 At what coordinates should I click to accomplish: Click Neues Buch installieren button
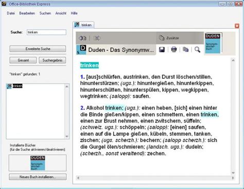pos(38,177)
